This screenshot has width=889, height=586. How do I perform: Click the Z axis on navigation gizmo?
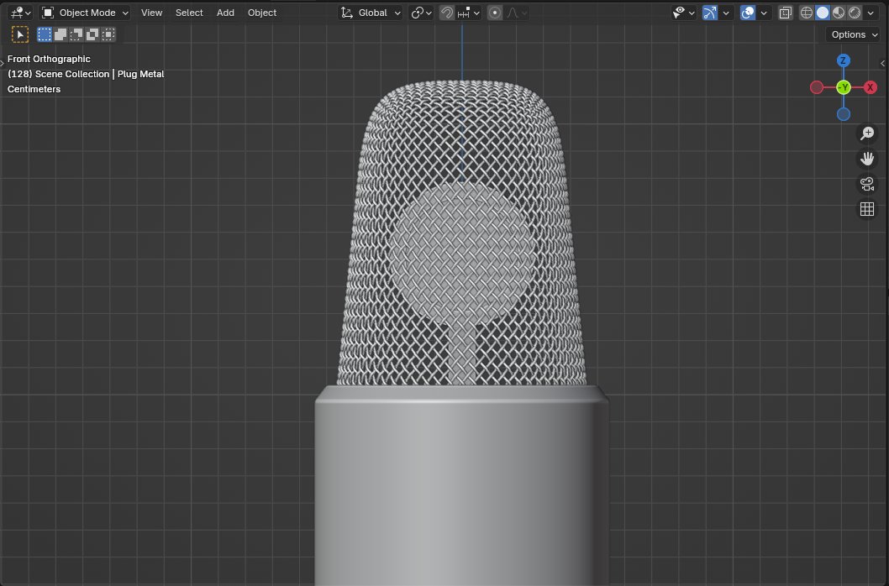pos(843,60)
